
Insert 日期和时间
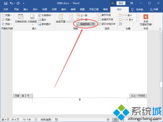21,18
